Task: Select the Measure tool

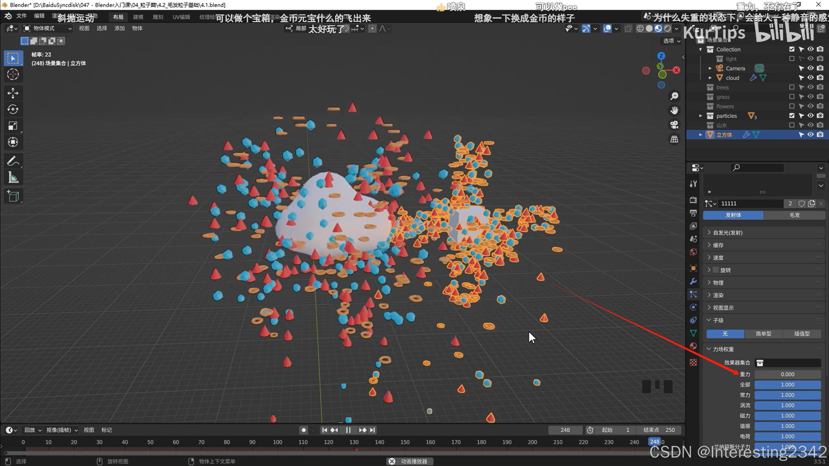Action: tap(13, 177)
